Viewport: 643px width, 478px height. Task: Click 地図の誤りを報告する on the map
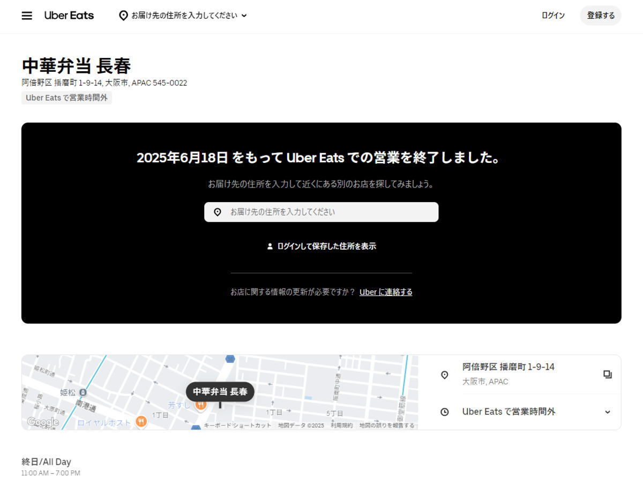click(x=386, y=425)
